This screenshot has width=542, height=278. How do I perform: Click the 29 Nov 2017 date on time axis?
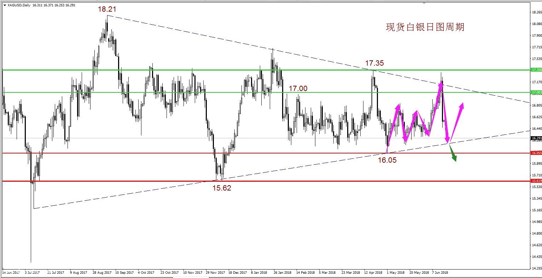pos(215,273)
